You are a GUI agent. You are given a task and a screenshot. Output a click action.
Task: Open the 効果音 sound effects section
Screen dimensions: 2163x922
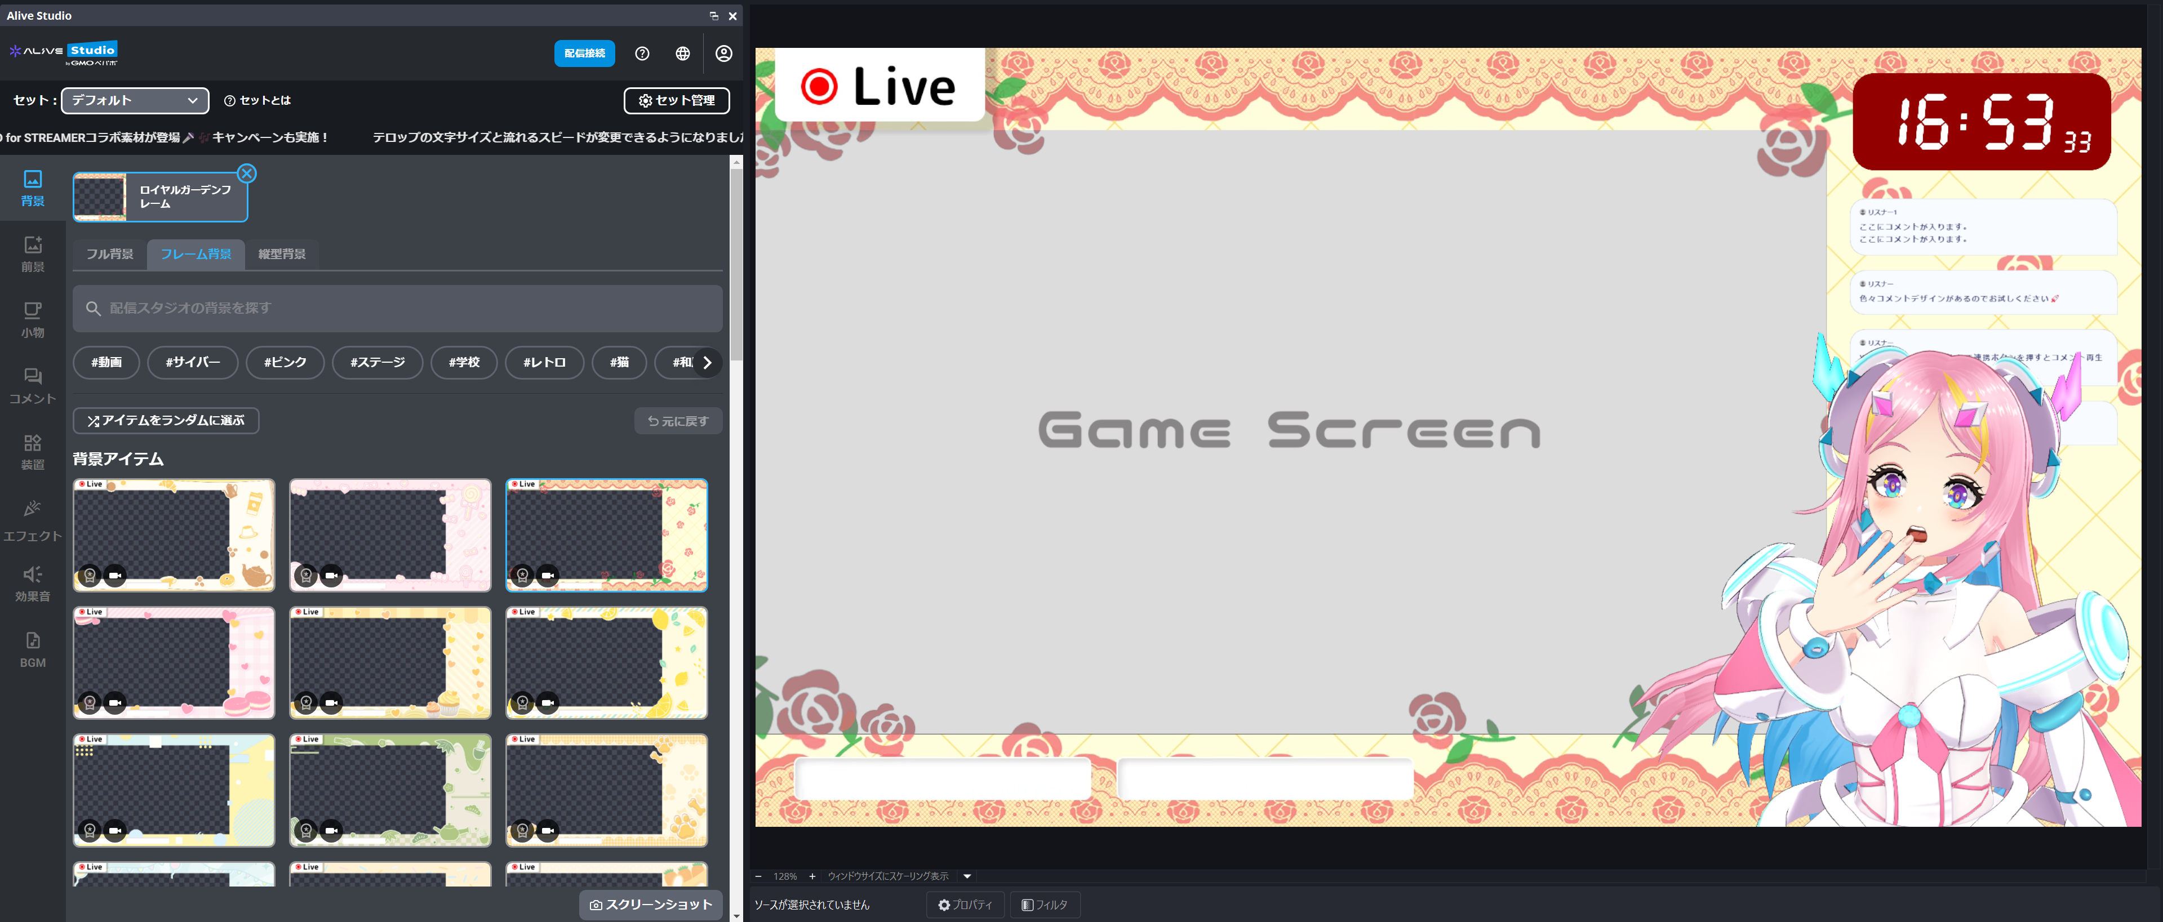33,584
